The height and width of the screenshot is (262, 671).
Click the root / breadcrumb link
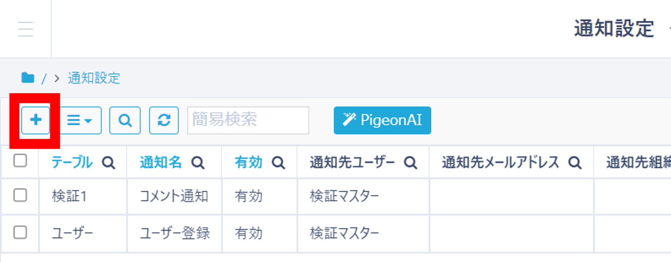[x=44, y=78]
